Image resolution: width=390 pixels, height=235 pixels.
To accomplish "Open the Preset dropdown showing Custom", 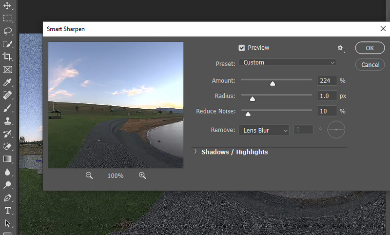I will 287,62.
